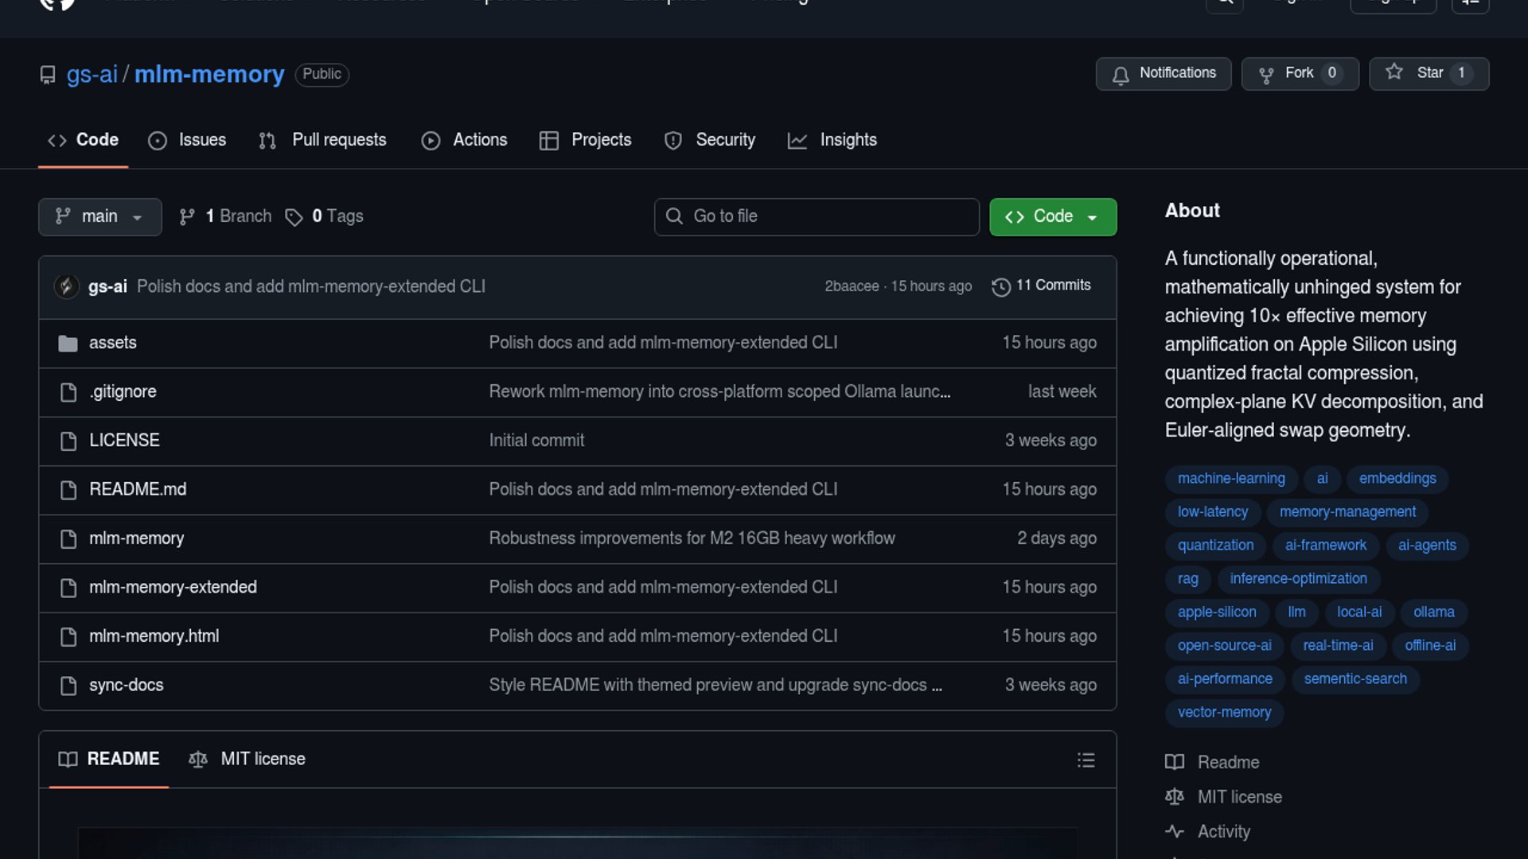Click the gs-ai avatar in commit row
Image resolution: width=1528 pixels, height=859 pixels.
click(x=66, y=286)
